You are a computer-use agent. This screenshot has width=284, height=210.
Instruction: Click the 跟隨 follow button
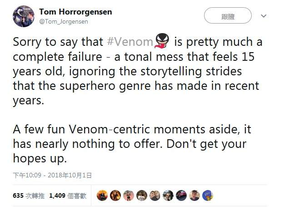tap(227, 16)
